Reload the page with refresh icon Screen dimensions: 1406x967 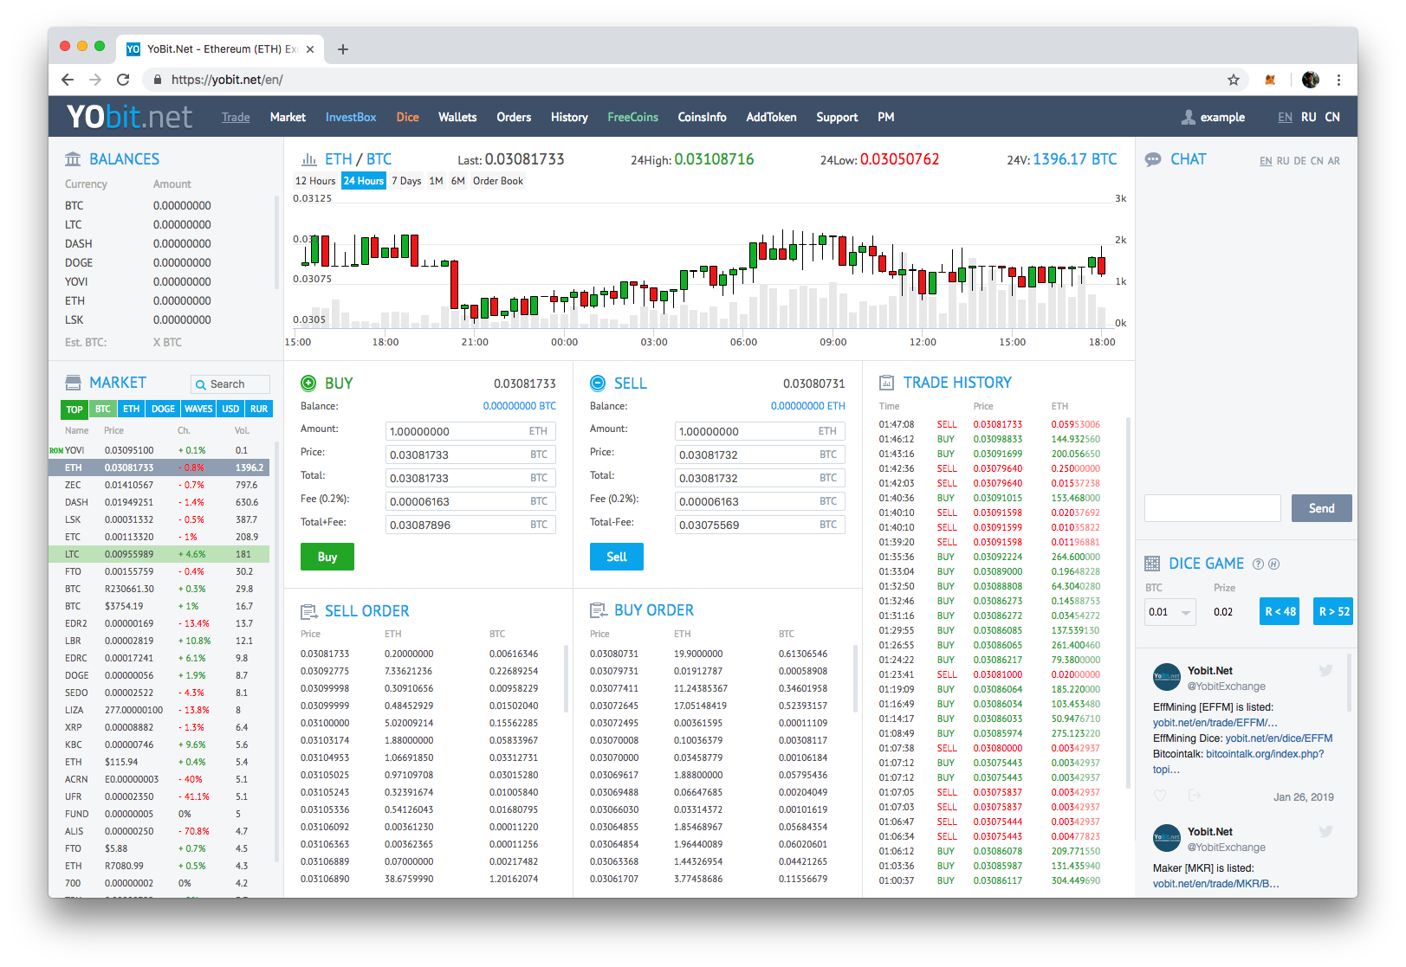click(123, 80)
